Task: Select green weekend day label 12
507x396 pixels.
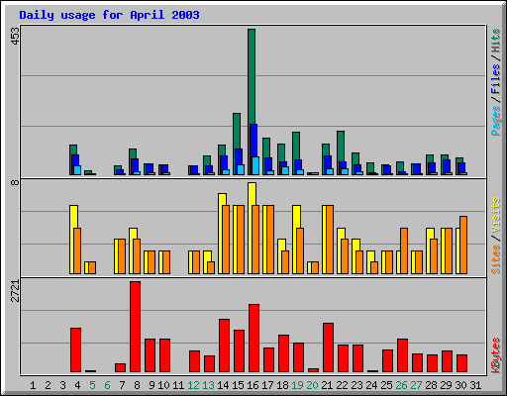Action: coord(193,385)
